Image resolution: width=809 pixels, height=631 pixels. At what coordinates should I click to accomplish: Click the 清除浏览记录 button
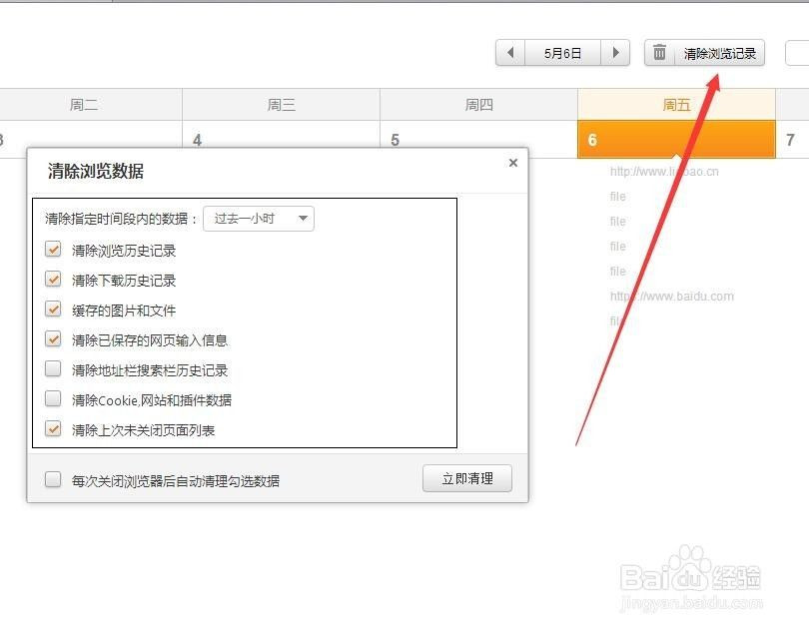pos(719,54)
